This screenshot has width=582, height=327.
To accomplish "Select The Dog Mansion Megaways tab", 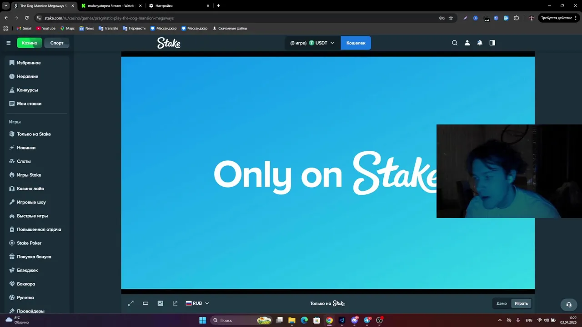I will [x=44, y=6].
